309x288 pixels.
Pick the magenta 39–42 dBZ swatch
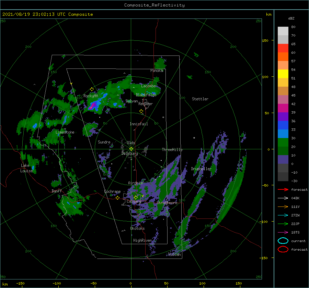pyautogui.click(x=283, y=108)
